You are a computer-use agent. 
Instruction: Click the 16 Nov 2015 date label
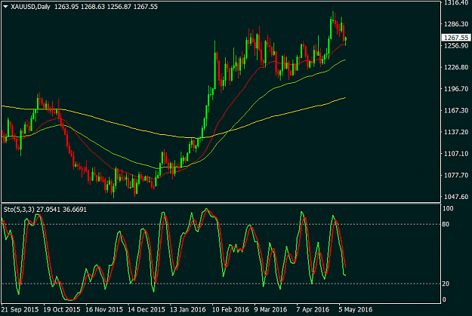(x=104, y=309)
